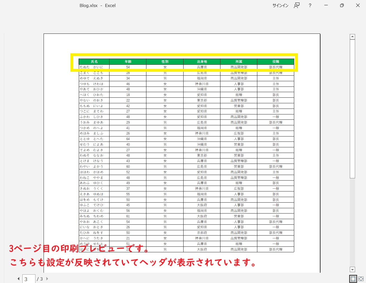Image resolution: width=366 pixels, height=283 pixels.
Task: Click the preview scrollbar up arrow
Action: coord(352,37)
